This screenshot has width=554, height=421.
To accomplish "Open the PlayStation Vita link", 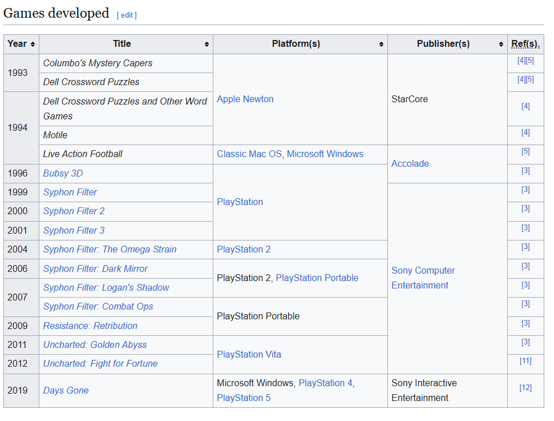I will [249, 355].
